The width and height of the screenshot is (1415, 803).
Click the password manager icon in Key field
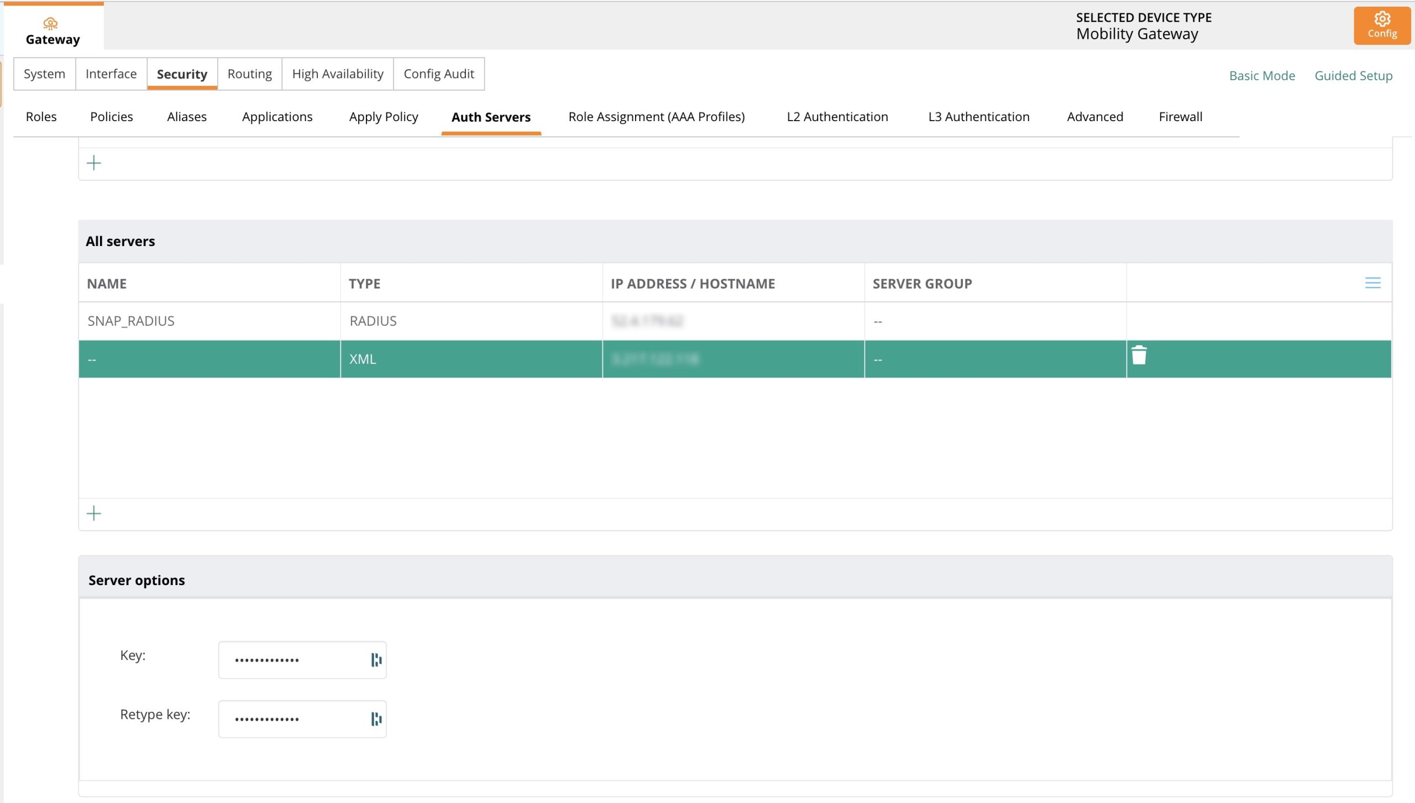[376, 660]
